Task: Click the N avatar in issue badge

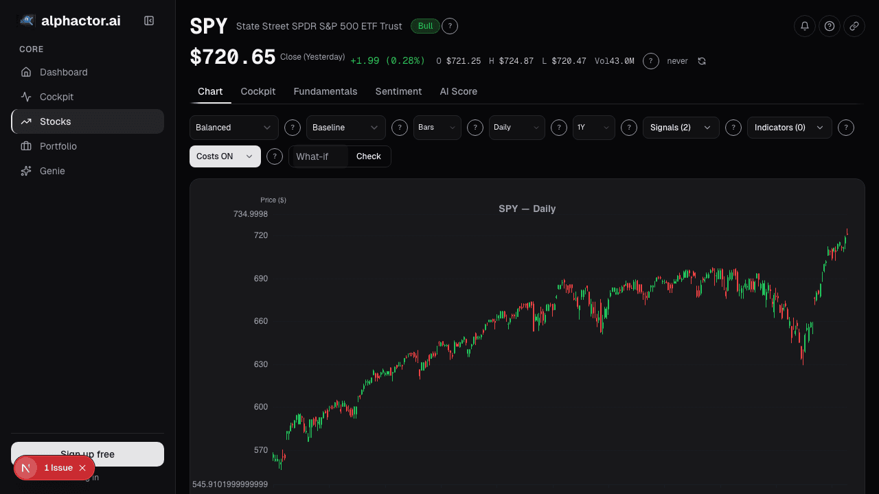Action: point(26,468)
